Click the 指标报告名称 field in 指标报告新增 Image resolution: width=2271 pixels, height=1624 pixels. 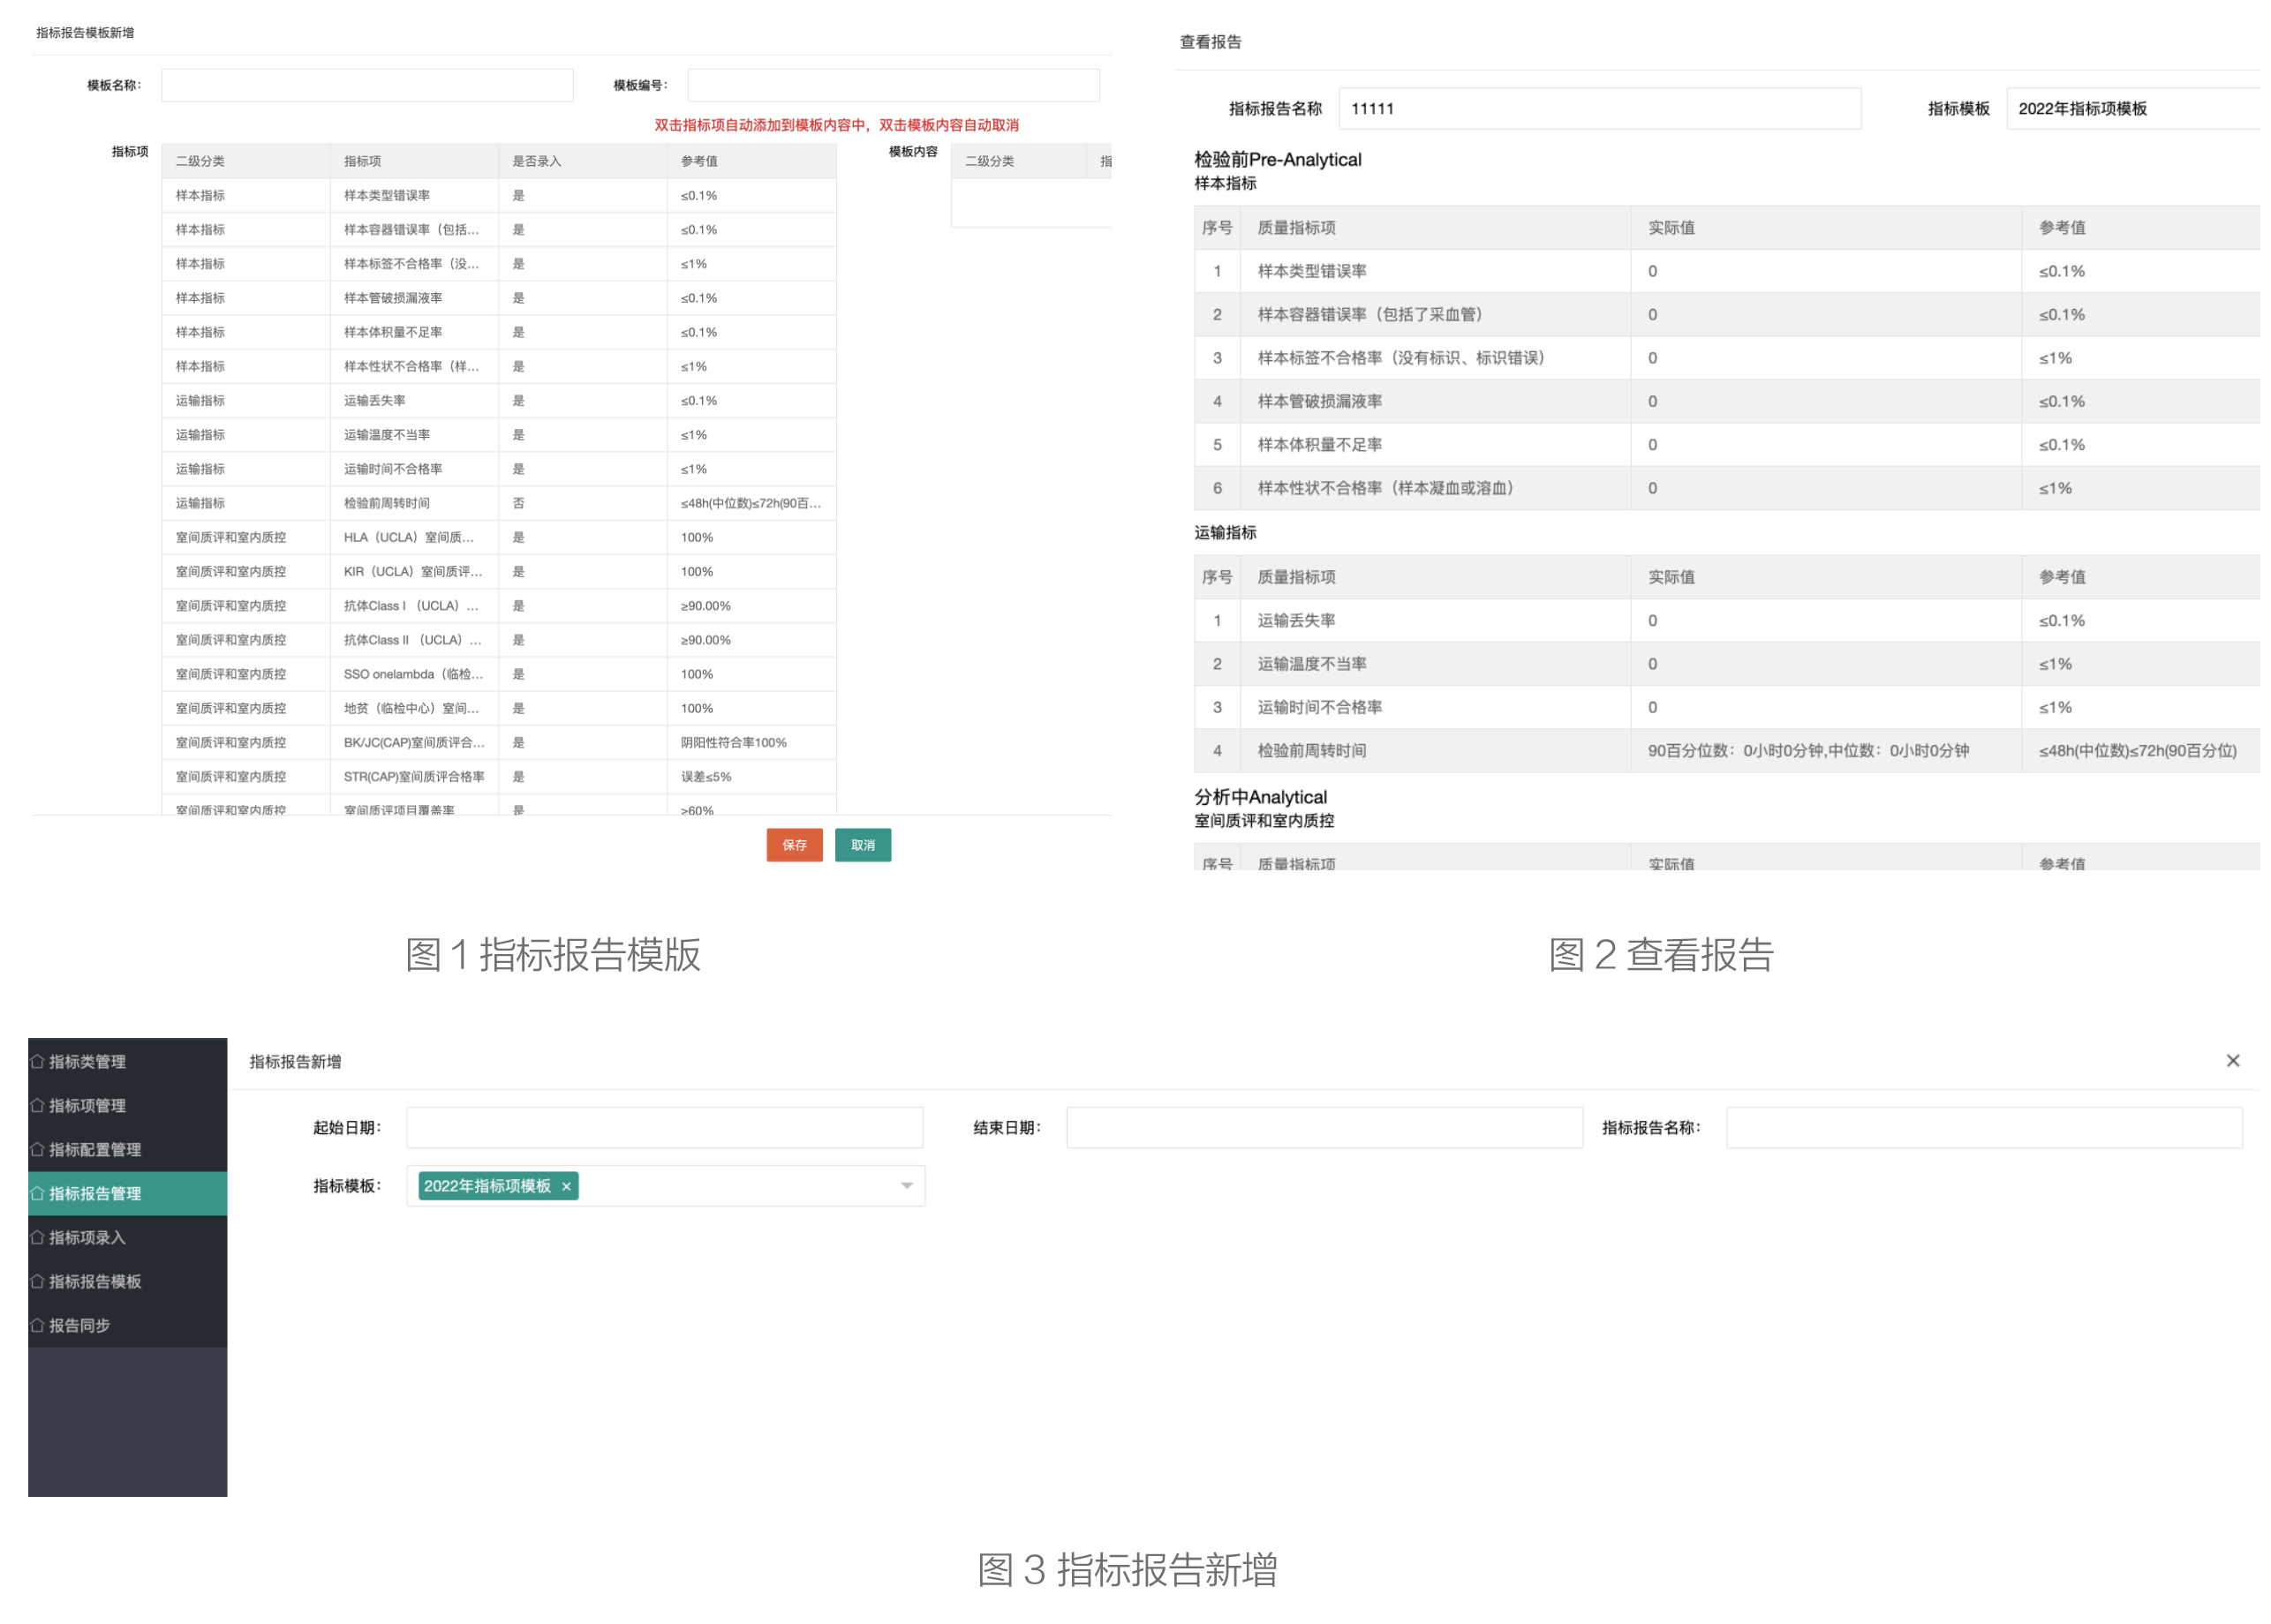point(1984,1127)
